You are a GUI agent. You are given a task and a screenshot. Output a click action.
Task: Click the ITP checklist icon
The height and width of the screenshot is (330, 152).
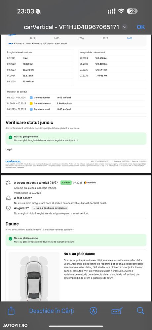[8, 182]
